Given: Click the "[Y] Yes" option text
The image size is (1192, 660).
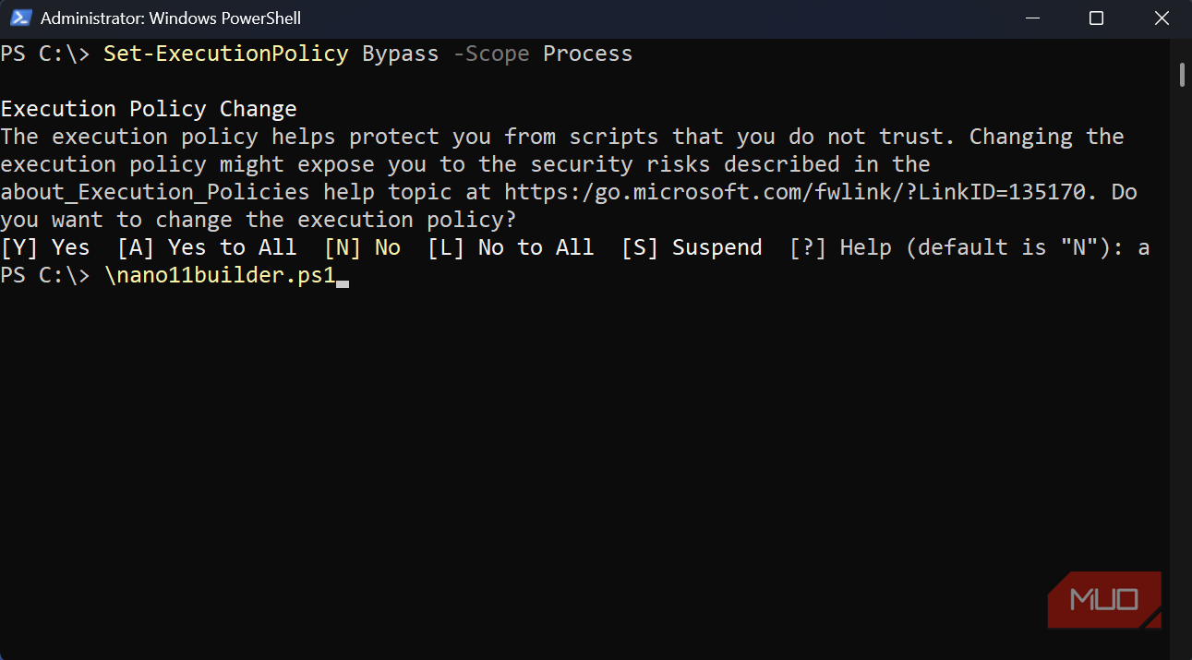Looking at the screenshot, I should tap(45, 247).
